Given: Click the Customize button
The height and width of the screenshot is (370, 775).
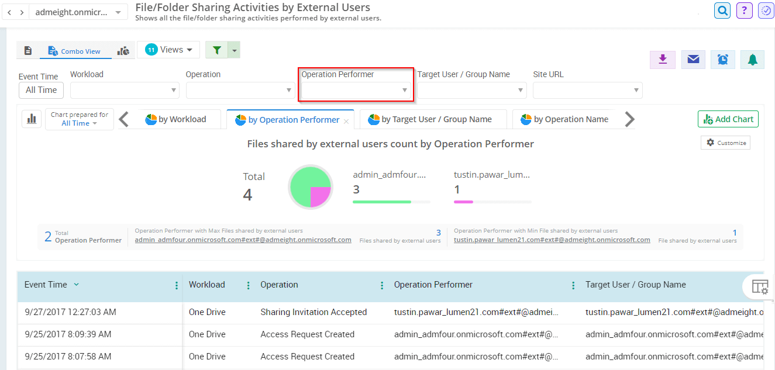Looking at the screenshot, I should click(725, 143).
